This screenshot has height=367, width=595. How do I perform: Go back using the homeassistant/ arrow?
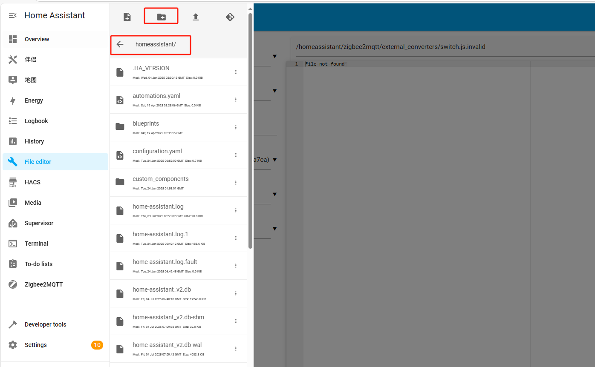coord(120,44)
